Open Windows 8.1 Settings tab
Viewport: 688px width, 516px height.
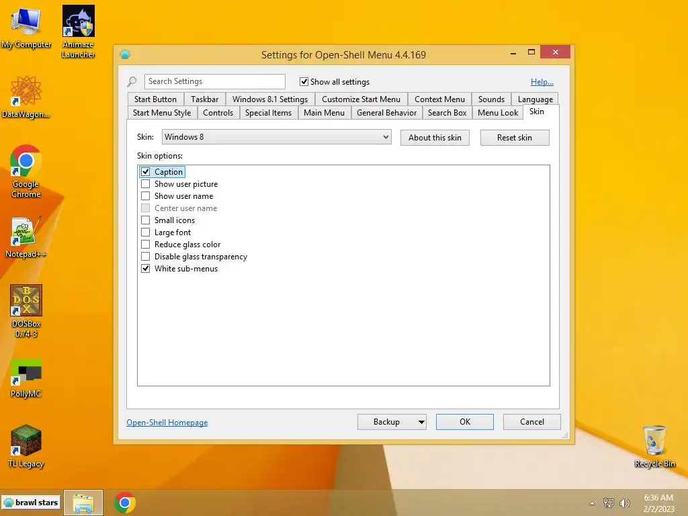pos(270,99)
